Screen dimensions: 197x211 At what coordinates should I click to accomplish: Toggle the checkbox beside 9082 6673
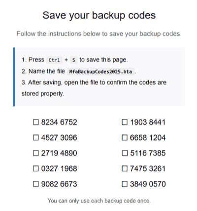[x=36, y=184]
